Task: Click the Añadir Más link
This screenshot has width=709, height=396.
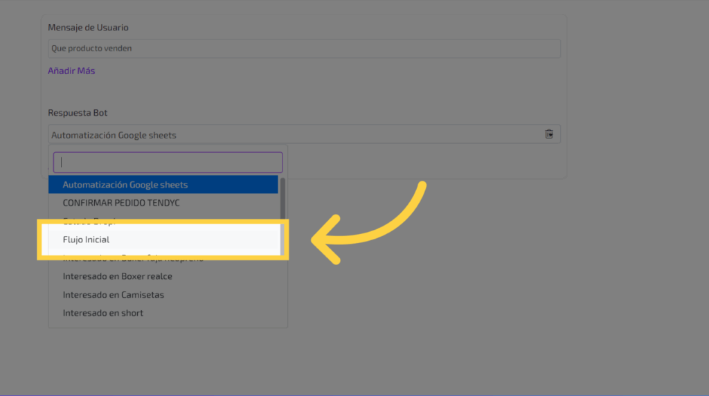Action: click(71, 71)
